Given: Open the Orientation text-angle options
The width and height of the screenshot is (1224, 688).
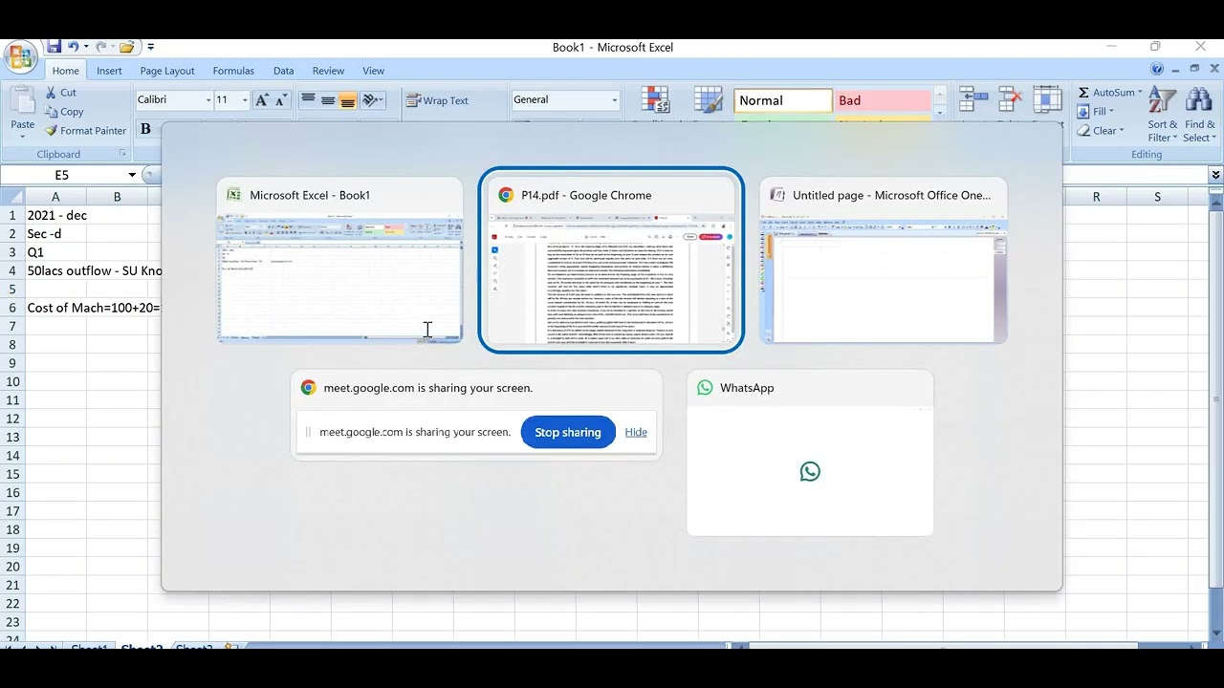Looking at the screenshot, I should (373, 100).
